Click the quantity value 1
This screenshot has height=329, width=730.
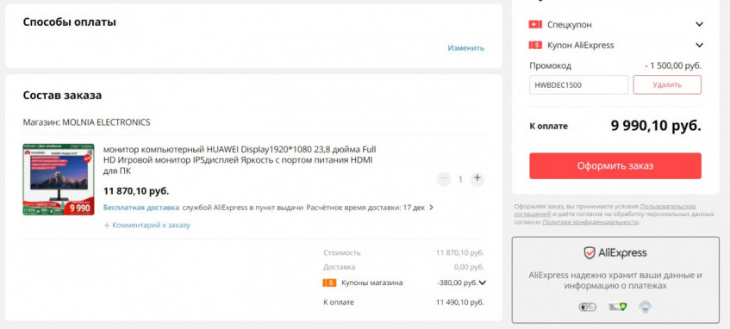tap(460, 179)
